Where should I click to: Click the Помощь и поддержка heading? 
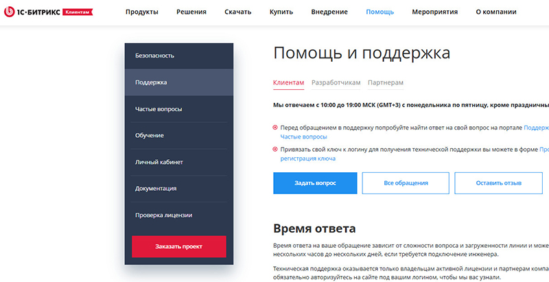click(362, 54)
